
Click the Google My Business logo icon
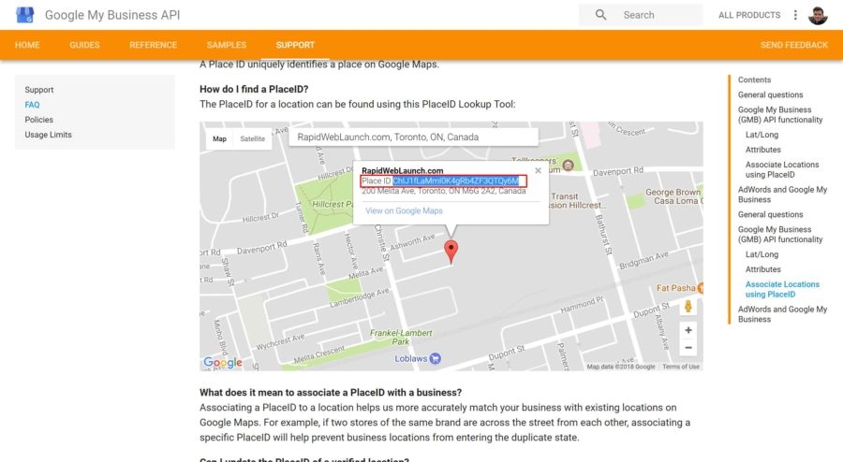25,15
